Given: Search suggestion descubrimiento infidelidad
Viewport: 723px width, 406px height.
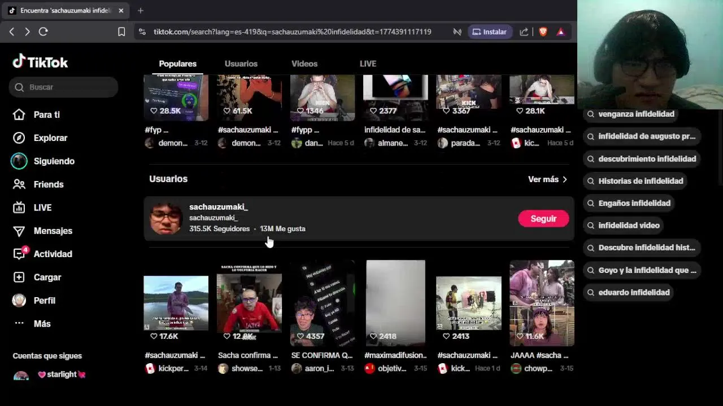Looking at the screenshot, I should [x=642, y=158].
